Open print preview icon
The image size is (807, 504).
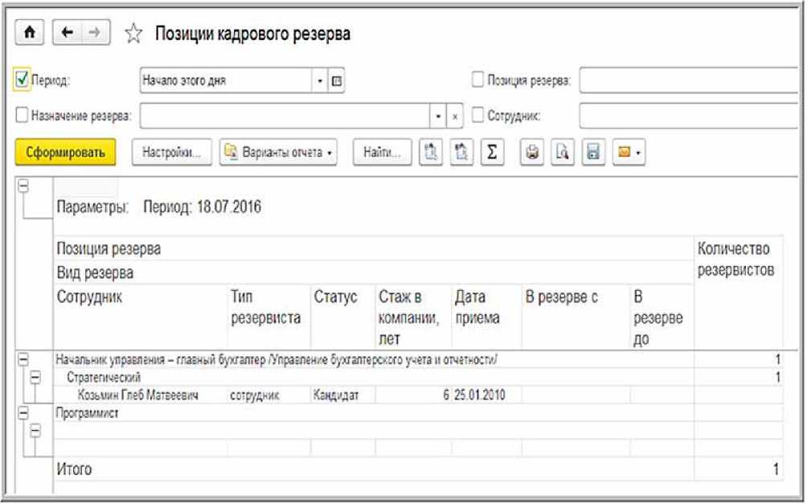(x=563, y=153)
